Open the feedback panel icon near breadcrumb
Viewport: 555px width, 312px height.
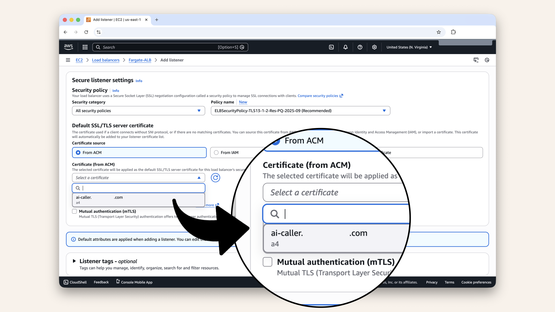(x=476, y=60)
